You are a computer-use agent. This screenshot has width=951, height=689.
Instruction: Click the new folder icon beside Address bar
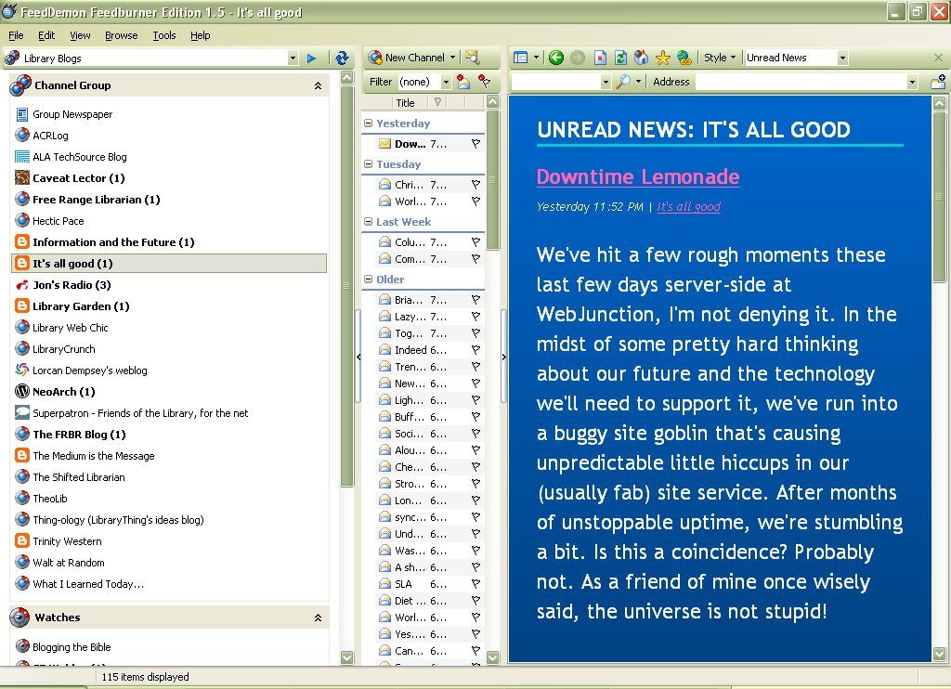(938, 82)
